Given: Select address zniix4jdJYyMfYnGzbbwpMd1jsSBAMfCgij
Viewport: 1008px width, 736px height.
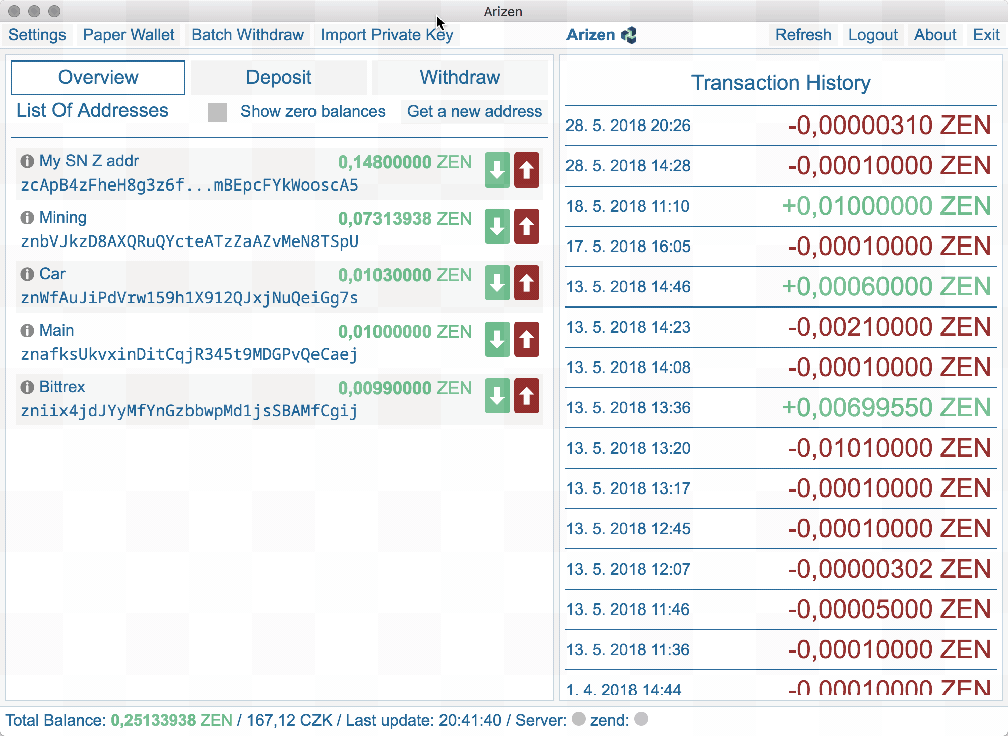Looking at the screenshot, I should [190, 411].
